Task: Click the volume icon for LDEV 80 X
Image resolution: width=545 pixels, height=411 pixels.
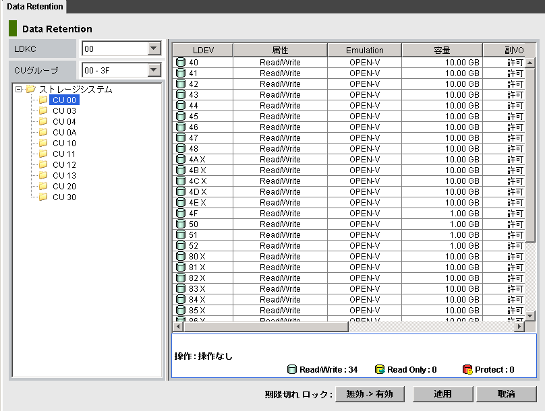Action: click(180, 257)
